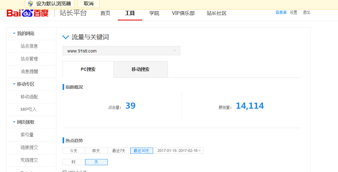This screenshot has height=172, width=338.
Task: Open the 工具 navigation item
Action: 130,13
